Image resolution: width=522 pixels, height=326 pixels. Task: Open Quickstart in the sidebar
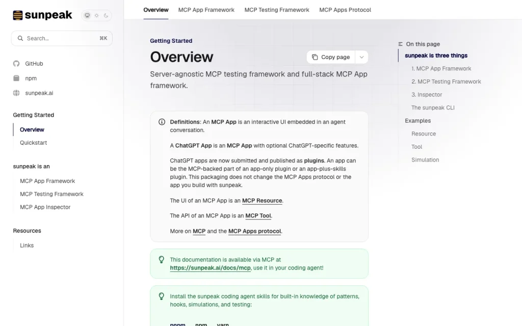click(x=33, y=143)
